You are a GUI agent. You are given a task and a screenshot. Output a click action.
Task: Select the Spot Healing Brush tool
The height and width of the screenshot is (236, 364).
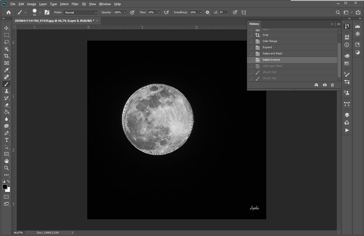tap(6, 77)
